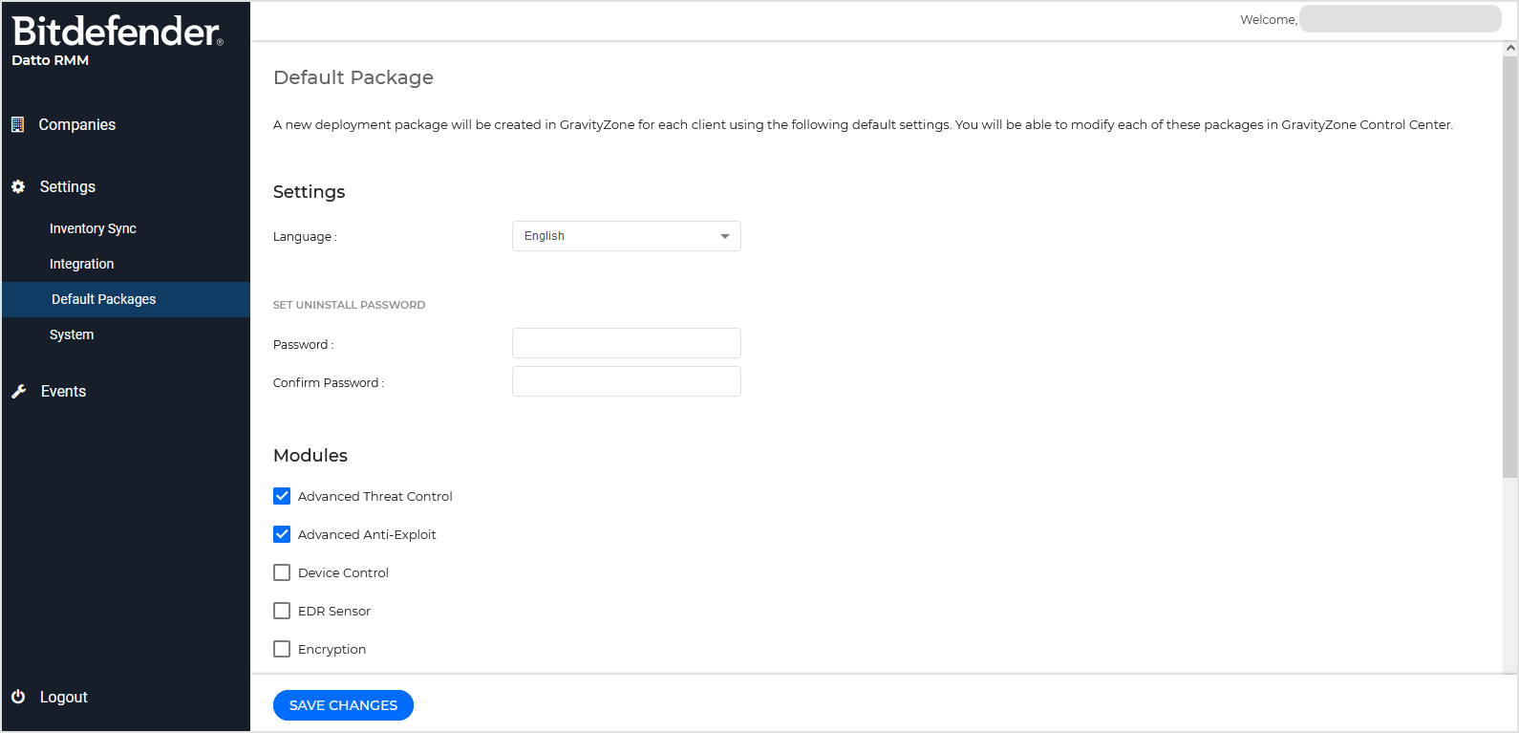Click the Companies building icon
Screen dimensions: 1519x733
pyautogui.click(x=17, y=124)
